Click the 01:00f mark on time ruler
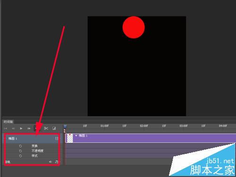The width and height of the screenshot is (236, 177). click(x=105, y=126)
